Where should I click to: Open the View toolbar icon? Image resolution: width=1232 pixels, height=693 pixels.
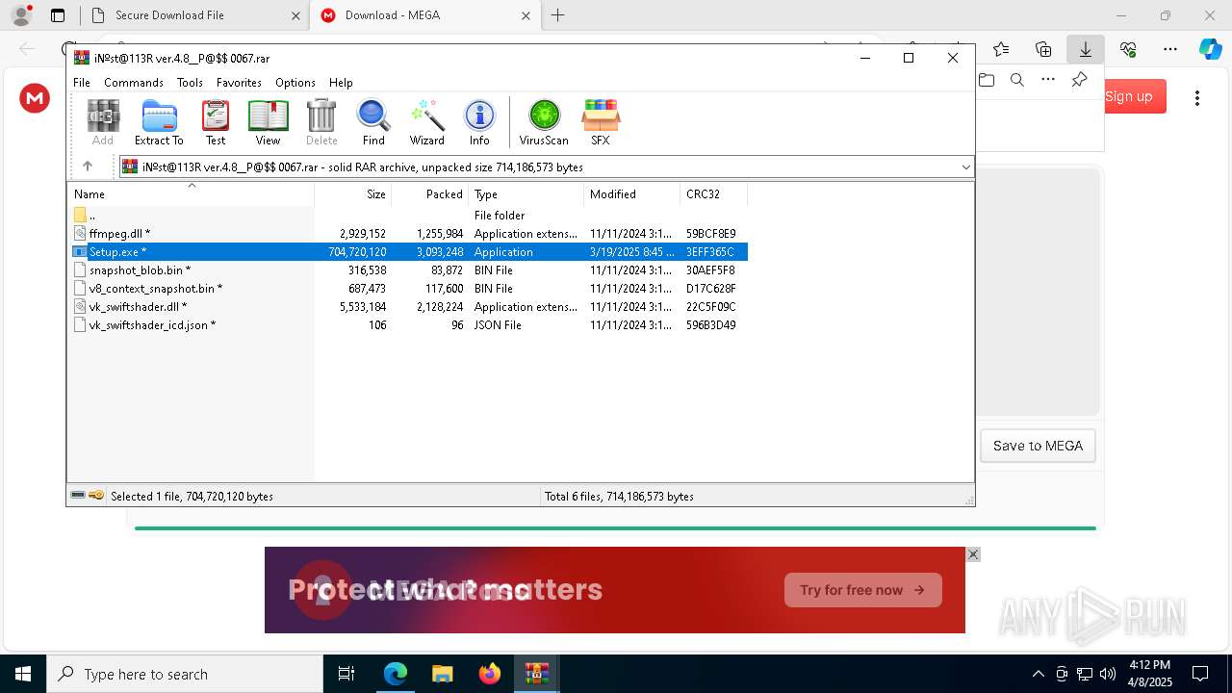(268, 122)
